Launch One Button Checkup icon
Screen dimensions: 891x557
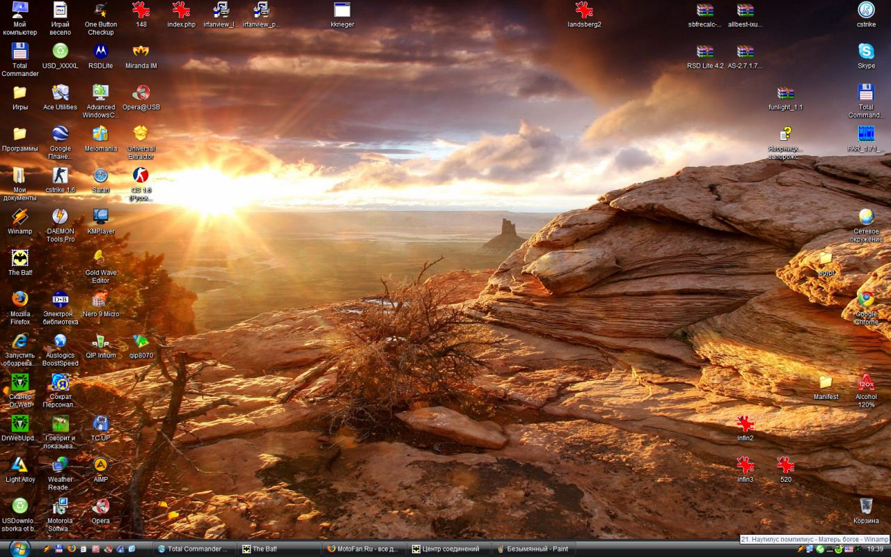click(x=101, y=18)
